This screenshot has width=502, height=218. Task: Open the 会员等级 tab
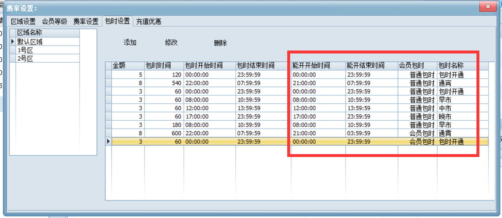[x=55, y=21]
